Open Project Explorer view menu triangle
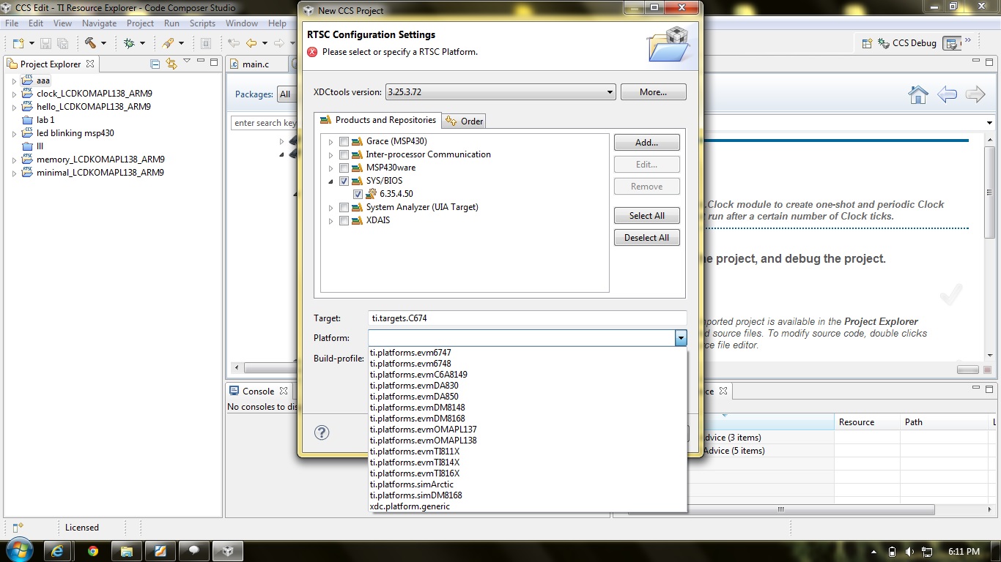The width and height of the screenshot is (1001, 562). coord(187,61)
